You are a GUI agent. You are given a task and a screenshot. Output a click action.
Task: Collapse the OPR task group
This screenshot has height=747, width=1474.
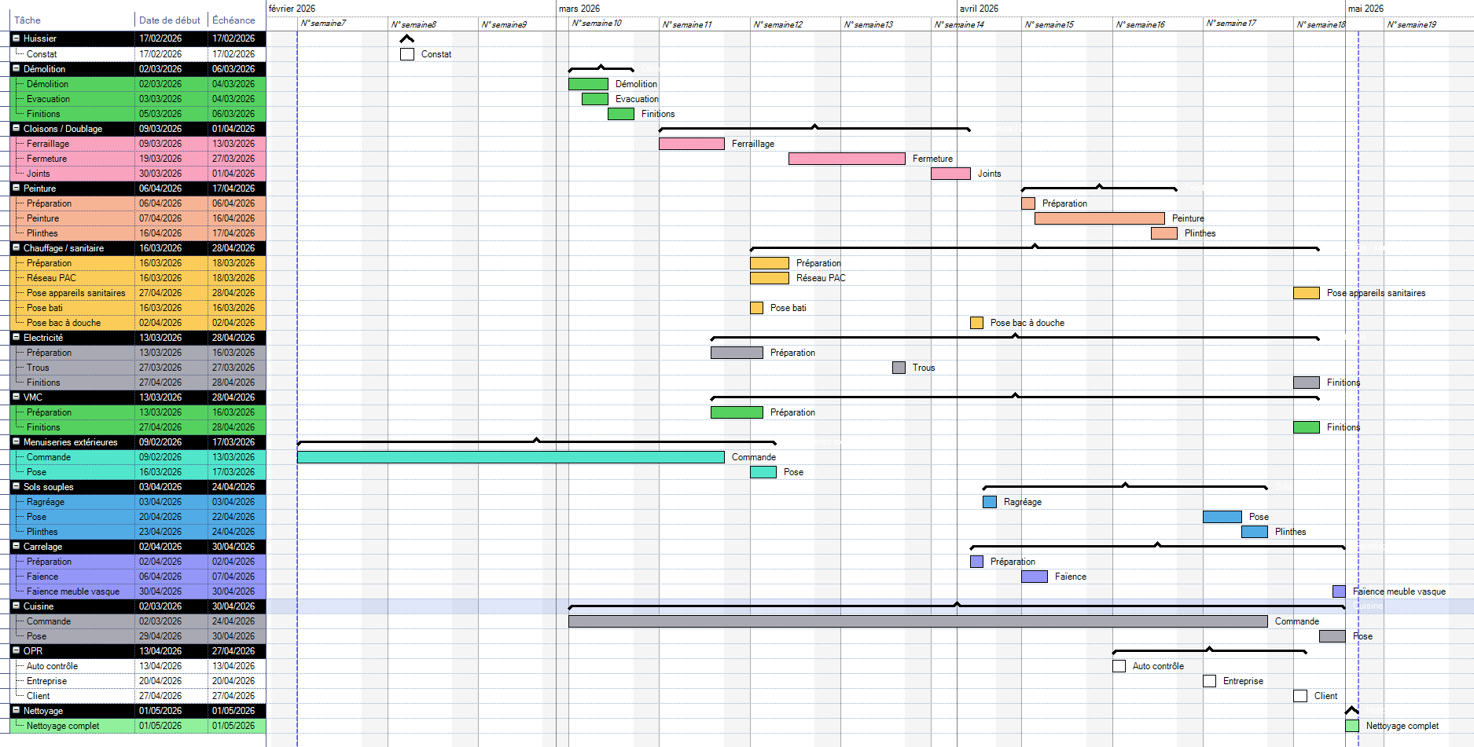pos(16,650)
